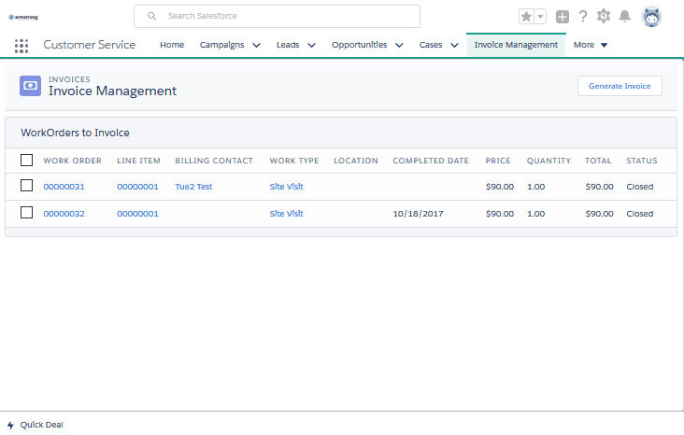Viewport: 684px width, 435px height.
Task: Open the Cases tab
Action: [x=431, y=45]
